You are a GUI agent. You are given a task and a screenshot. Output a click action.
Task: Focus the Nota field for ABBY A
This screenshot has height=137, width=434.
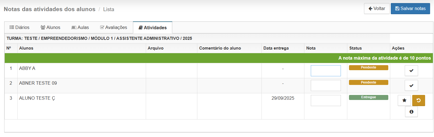[326, 71]
